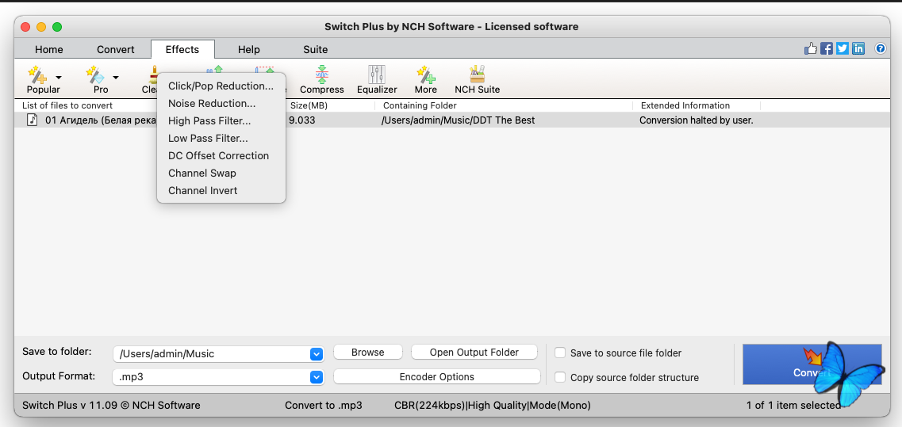Viewport: 902px width, 427px height.
Task: Expand the Save to folder dropdown
Action: click(x=317, y=354)
